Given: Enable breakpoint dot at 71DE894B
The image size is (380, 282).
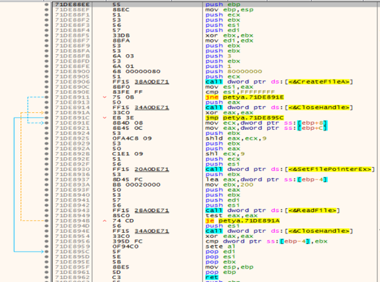Looking at the screenshot, I should click(x=47, y=221).
